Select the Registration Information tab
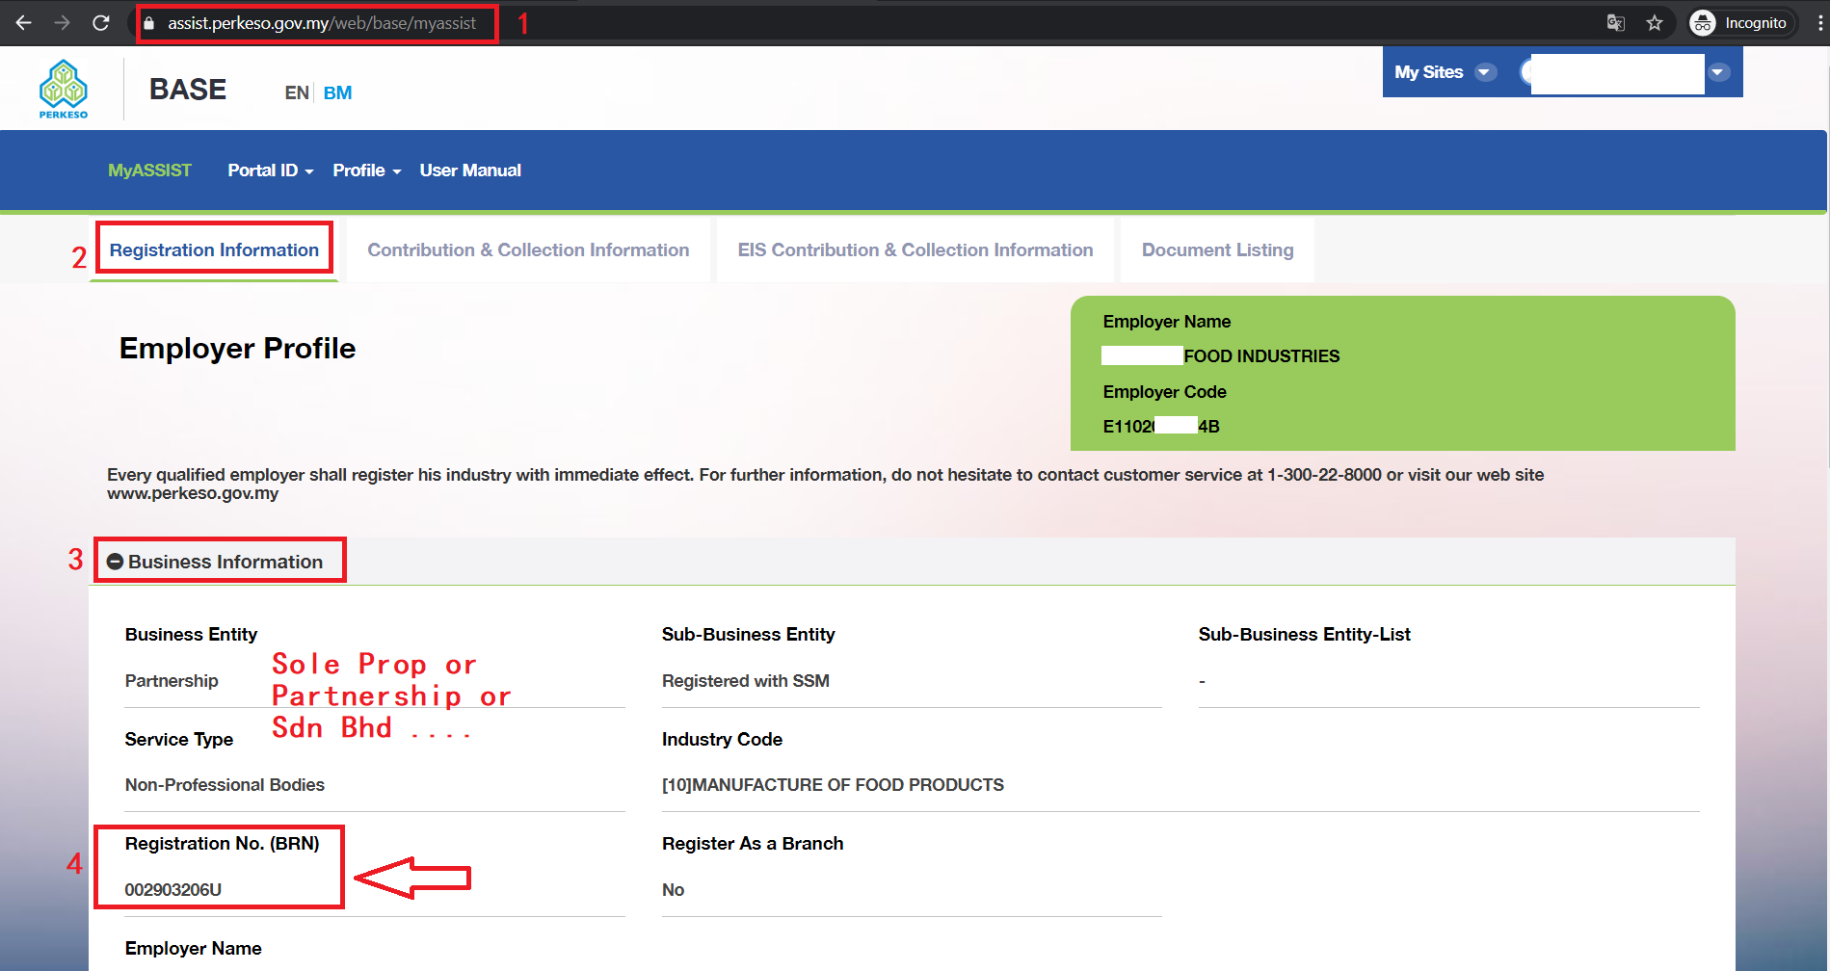This screenshot has width=1830, height=971. click(214, 250)
